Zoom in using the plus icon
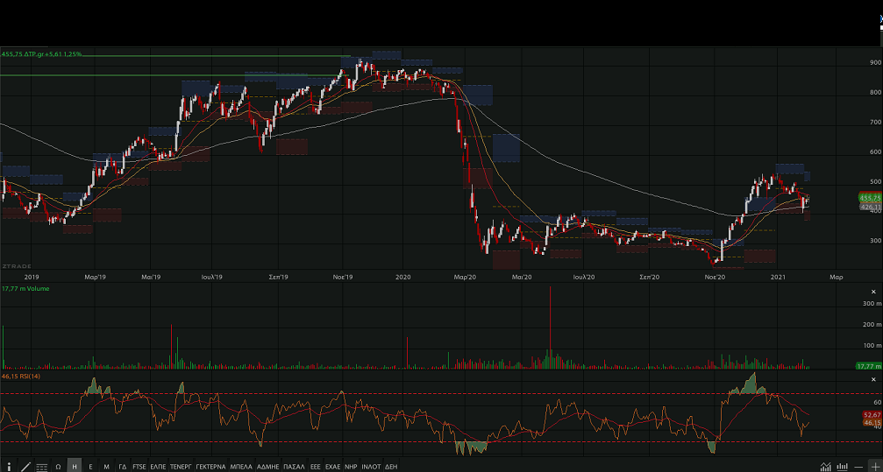 tap(874, 466)
